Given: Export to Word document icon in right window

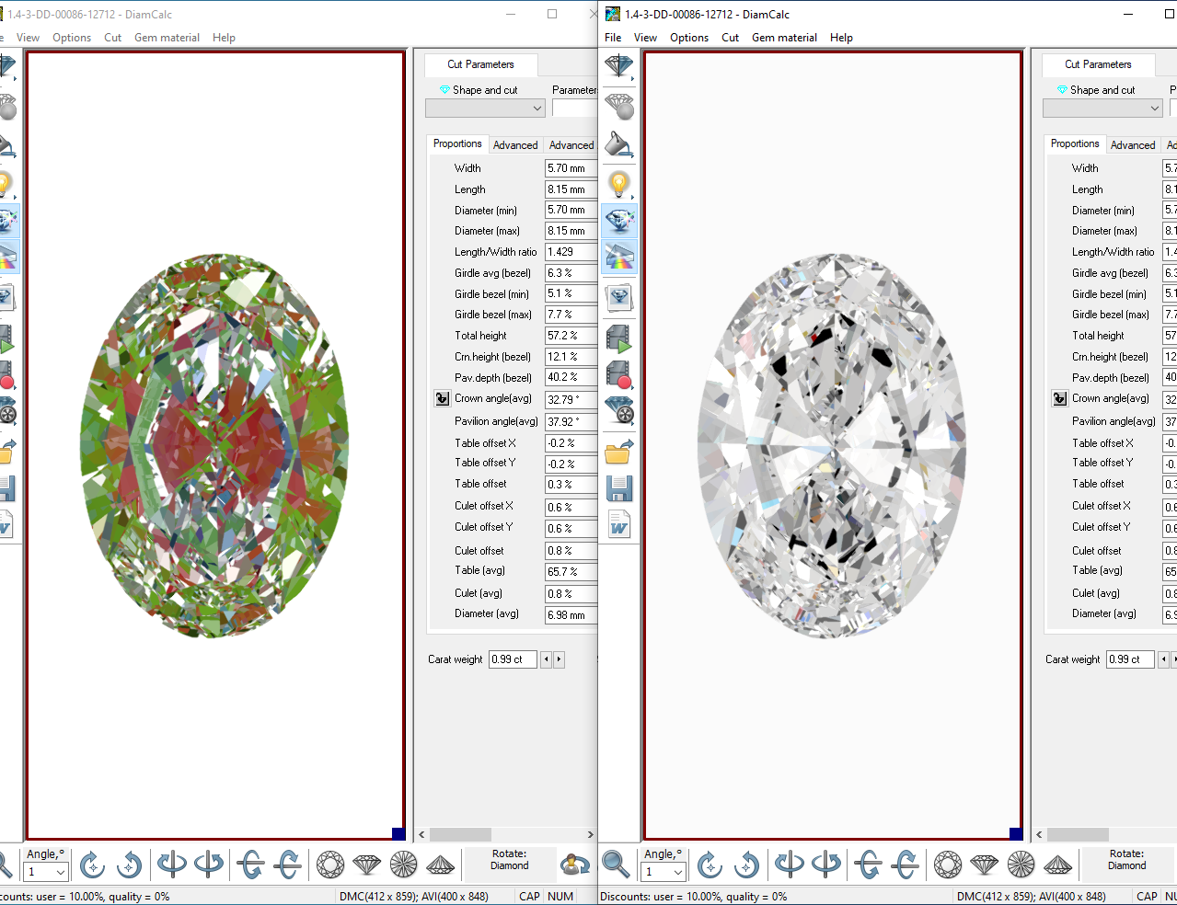Looking at the screenshot, I should tap(619, 525).
